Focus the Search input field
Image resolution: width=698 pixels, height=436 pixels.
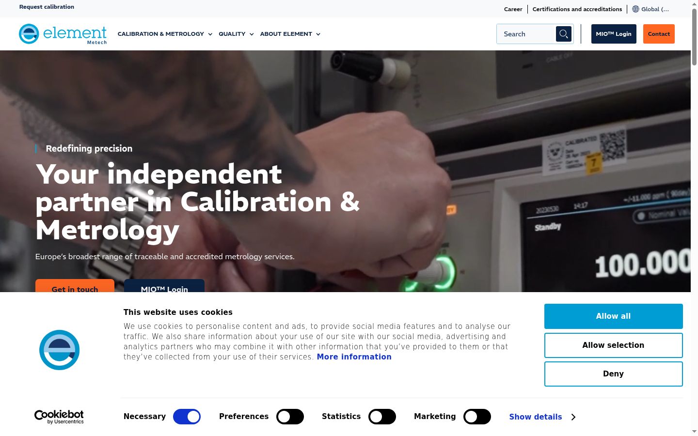click(526, 34)
